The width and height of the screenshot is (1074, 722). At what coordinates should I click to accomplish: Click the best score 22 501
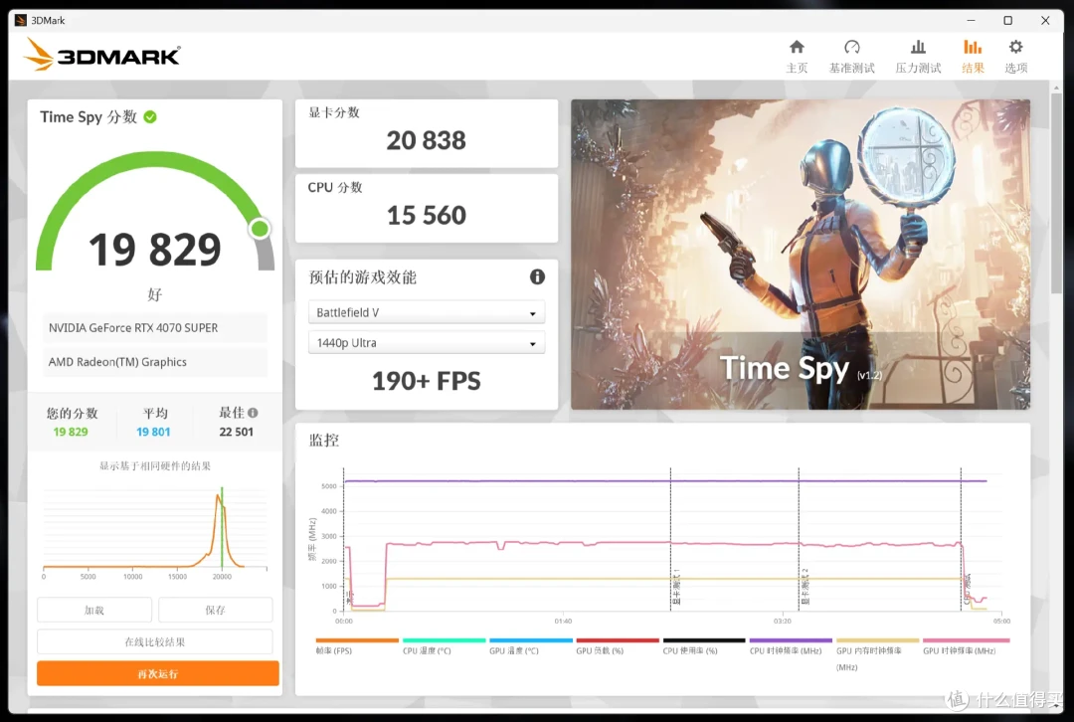236,432
